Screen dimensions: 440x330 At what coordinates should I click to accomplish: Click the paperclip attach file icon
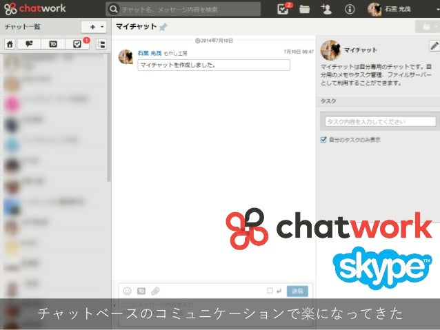155,291
